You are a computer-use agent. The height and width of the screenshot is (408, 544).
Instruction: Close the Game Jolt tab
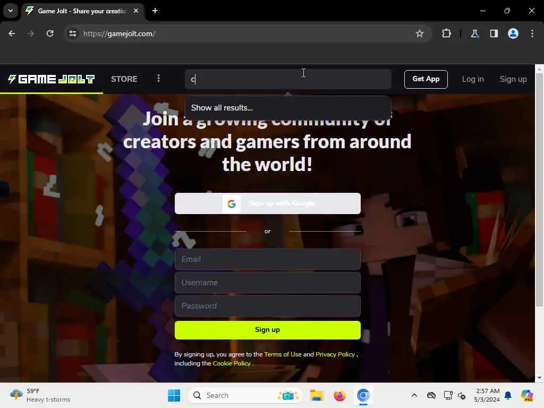136,11
